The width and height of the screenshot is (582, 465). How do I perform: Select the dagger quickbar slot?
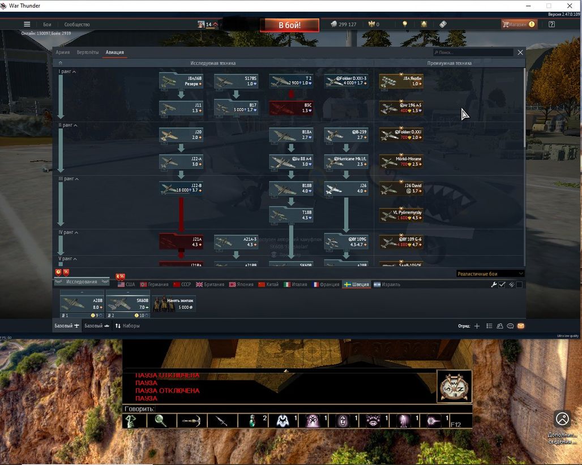(222, 421)
